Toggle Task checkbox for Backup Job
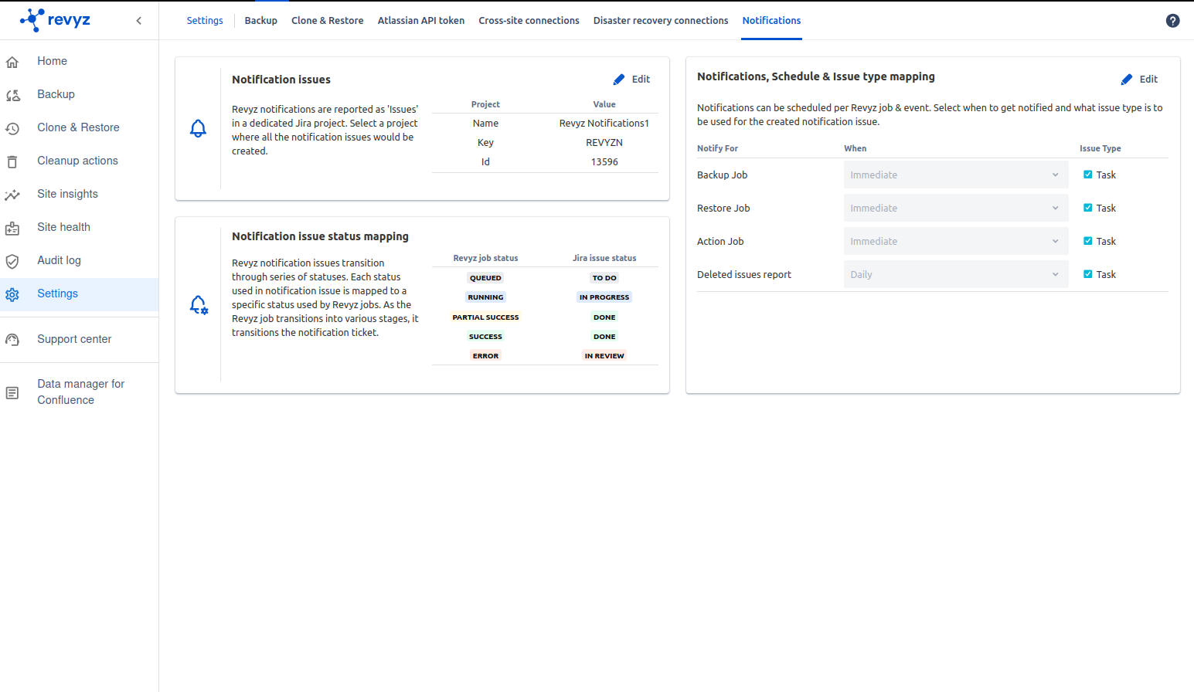This screenshot has width=1194, height=692. coord(1087,175)
